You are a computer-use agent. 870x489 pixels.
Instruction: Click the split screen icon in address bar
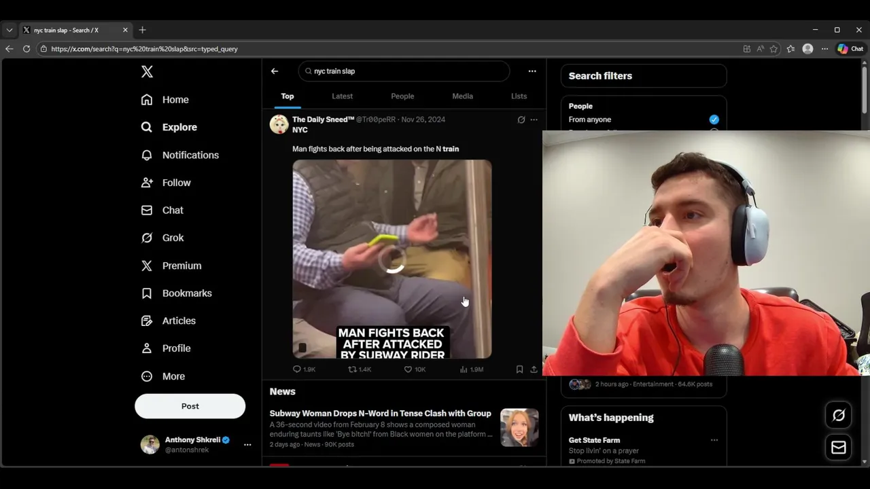point(747,49)
